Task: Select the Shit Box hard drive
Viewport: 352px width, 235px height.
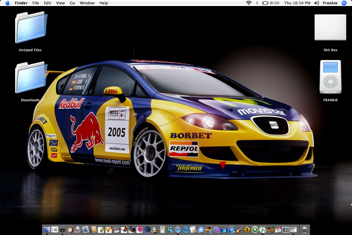Action: click(x=330, y=28)
